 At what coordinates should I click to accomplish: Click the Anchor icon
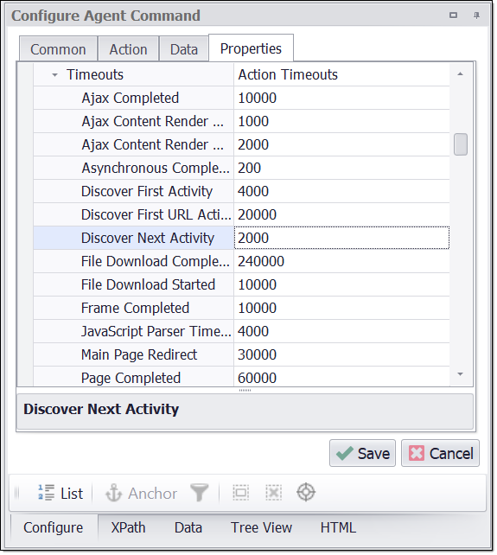tap(113, 493)
